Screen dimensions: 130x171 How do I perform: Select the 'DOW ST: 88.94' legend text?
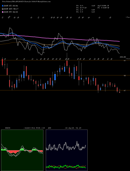coord(11,6)
